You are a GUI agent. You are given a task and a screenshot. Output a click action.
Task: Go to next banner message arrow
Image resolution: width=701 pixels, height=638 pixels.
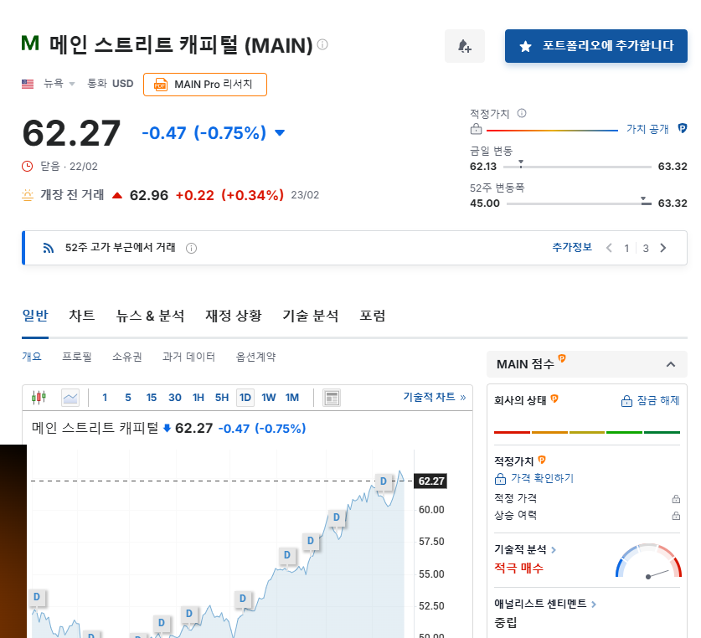663,248
